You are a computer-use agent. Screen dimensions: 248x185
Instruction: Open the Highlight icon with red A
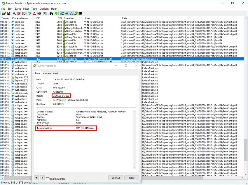[34, 13]
